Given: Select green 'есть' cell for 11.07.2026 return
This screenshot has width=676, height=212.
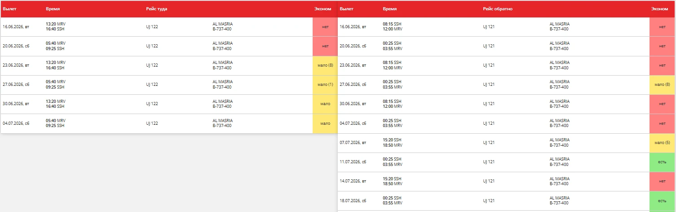Looking at the screenshot, I should [x=662, y=162].
